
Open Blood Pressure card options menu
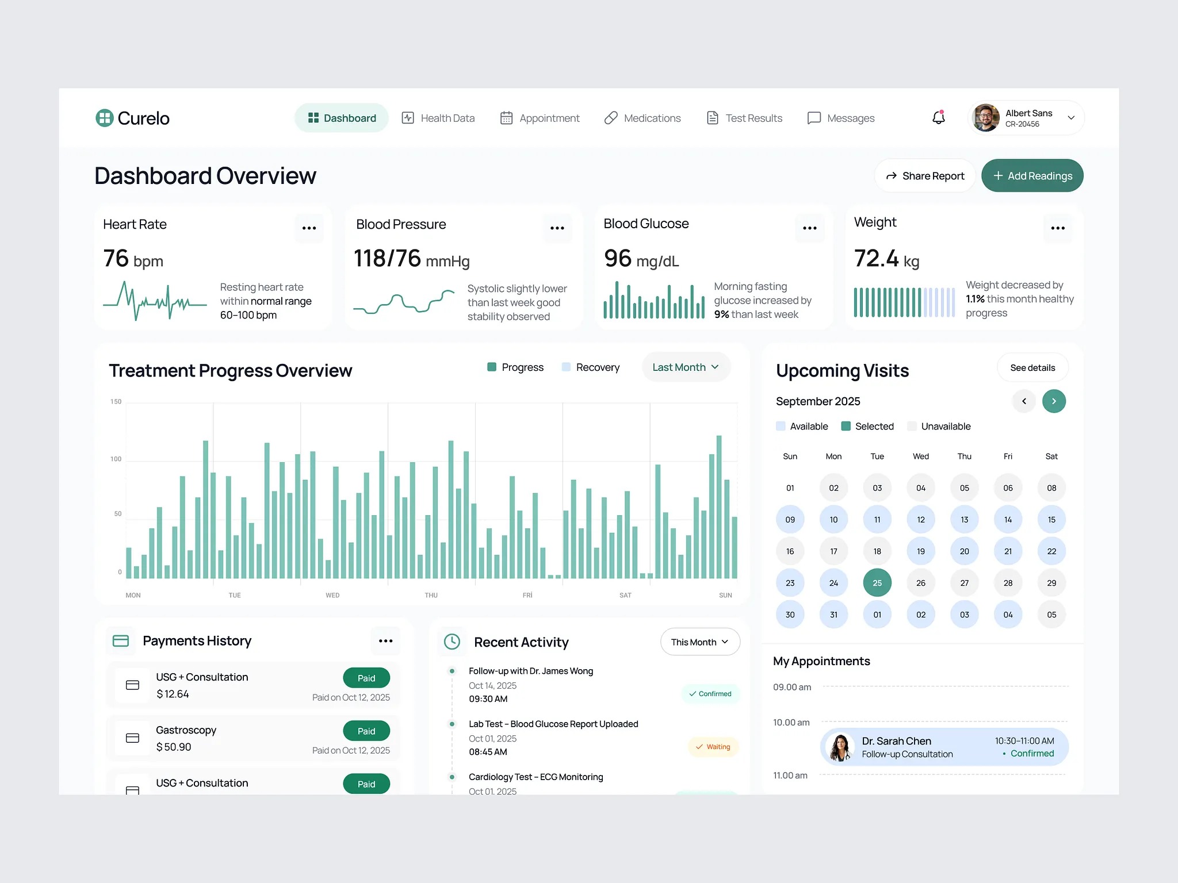(557, 228)
